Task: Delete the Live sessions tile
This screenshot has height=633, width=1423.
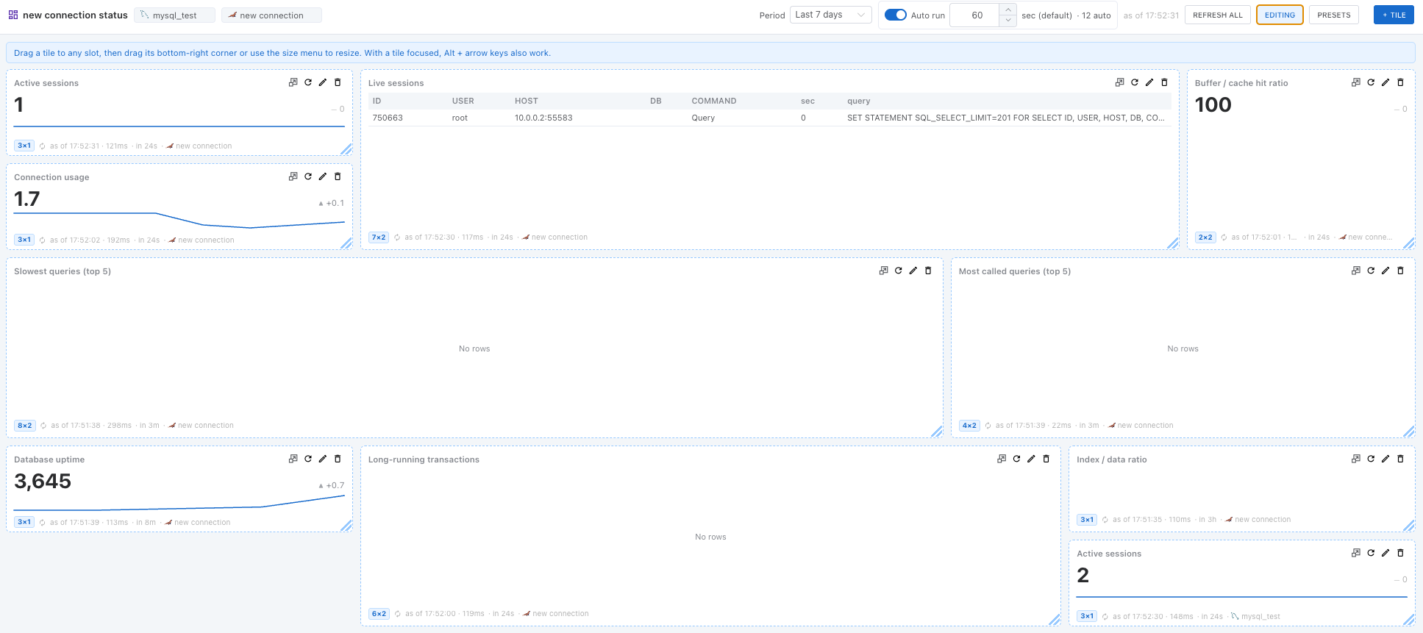Action: tap(1164, 82)
